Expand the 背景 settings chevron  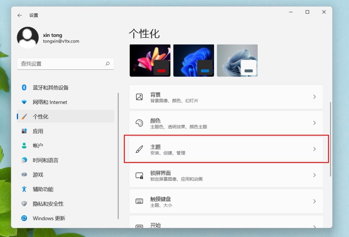pos(315,97)
